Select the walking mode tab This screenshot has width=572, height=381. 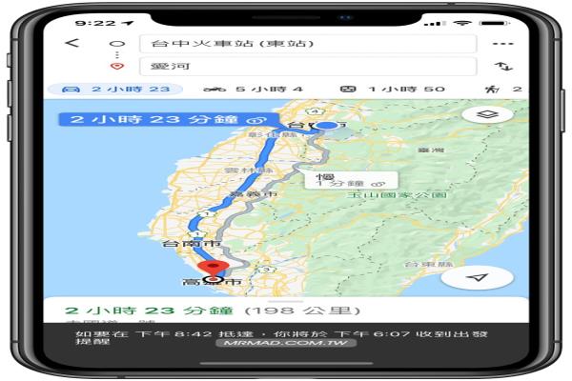(x=503, y=89)
